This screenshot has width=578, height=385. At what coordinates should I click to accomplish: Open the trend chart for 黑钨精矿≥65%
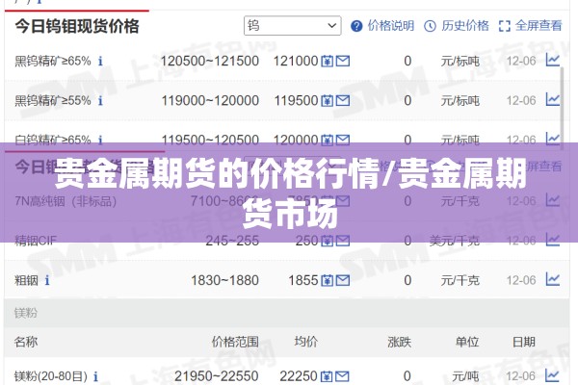(553, 60)
